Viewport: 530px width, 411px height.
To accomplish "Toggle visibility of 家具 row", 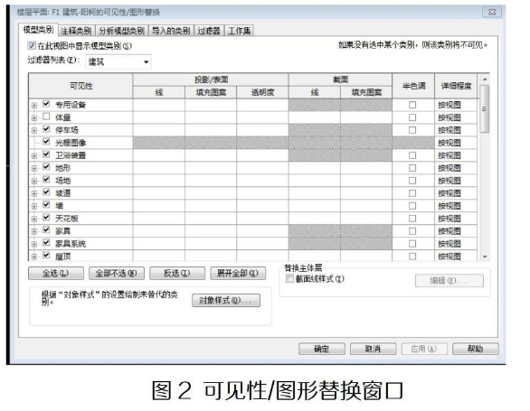I will pyautogui.click(x=46, y=230).
